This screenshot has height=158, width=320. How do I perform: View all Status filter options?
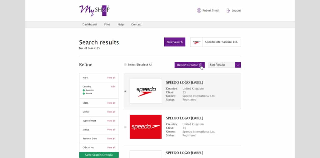coord(111,130)
